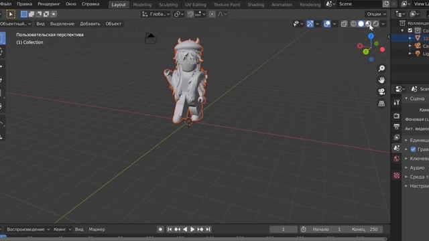Open the Добавить menu

click(90, 24)
